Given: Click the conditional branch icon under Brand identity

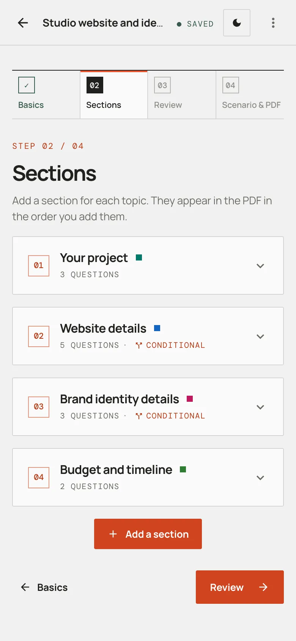Looking at the screenshot, I should click(x=139, y=416).
